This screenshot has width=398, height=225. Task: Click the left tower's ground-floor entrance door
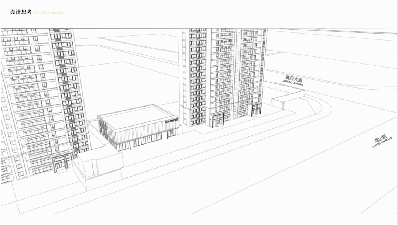[60, 163]
